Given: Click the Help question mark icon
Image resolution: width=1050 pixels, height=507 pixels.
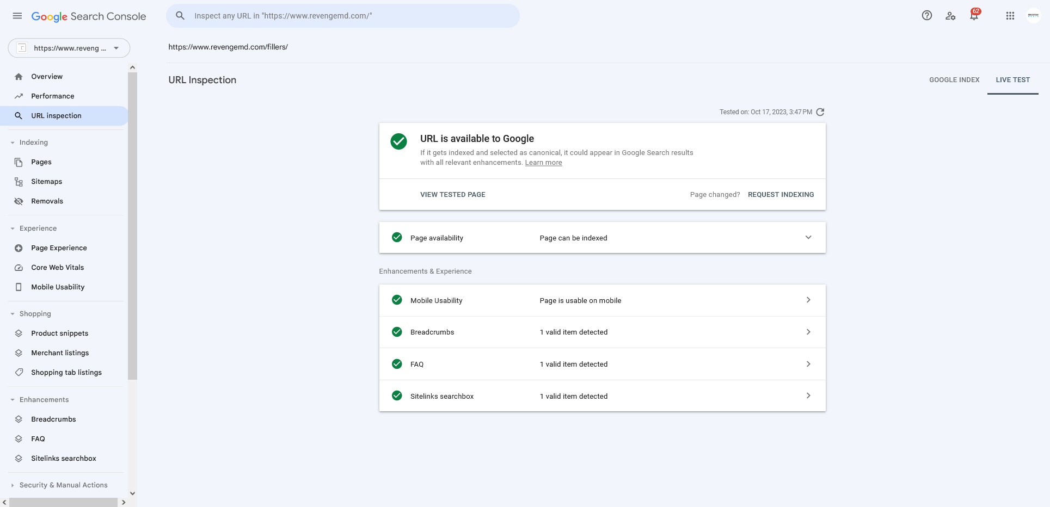Looking at the screenshot, I should pyautogui.click(x=927, y=16).
